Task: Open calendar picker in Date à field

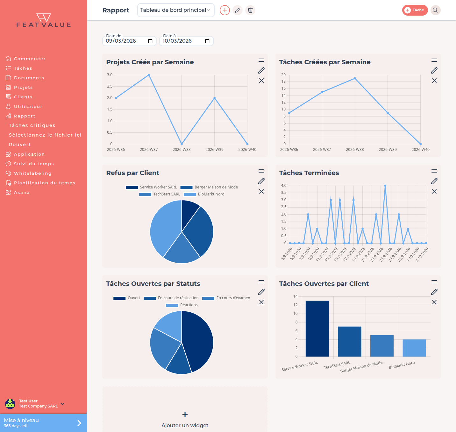Action: pyautogui.click(x=207, y=41)
